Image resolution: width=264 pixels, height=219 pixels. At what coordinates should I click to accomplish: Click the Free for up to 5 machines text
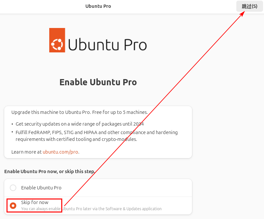(x=120, y=112)
